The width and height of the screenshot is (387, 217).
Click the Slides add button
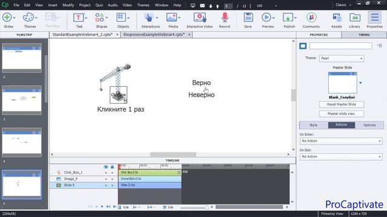pos(7,17)
